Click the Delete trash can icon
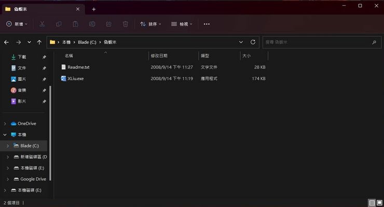The image size is (384, 207). 126,24
